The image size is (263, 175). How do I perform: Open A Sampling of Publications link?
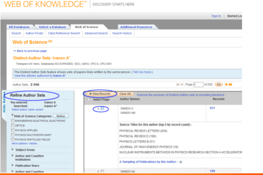[x=148, y=162]
